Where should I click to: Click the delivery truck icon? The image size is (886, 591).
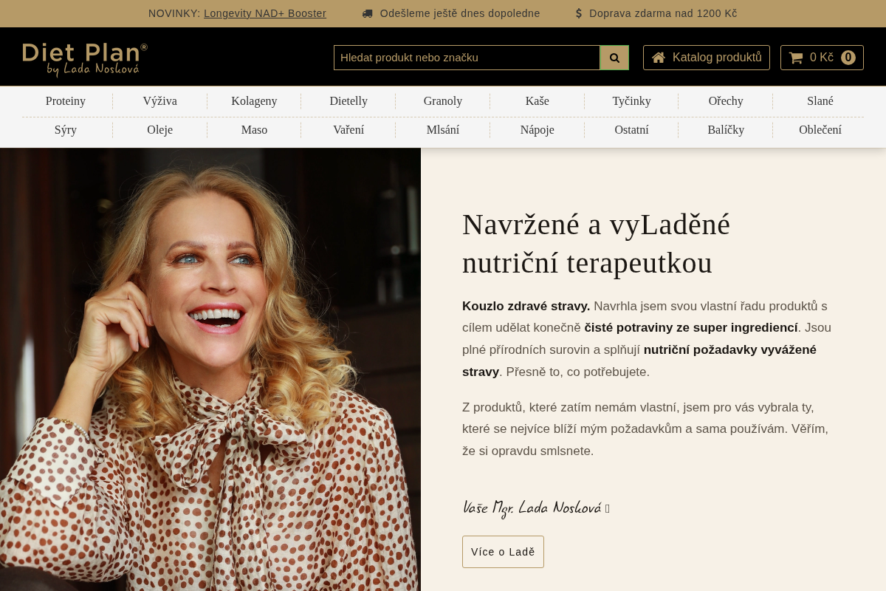368,13
